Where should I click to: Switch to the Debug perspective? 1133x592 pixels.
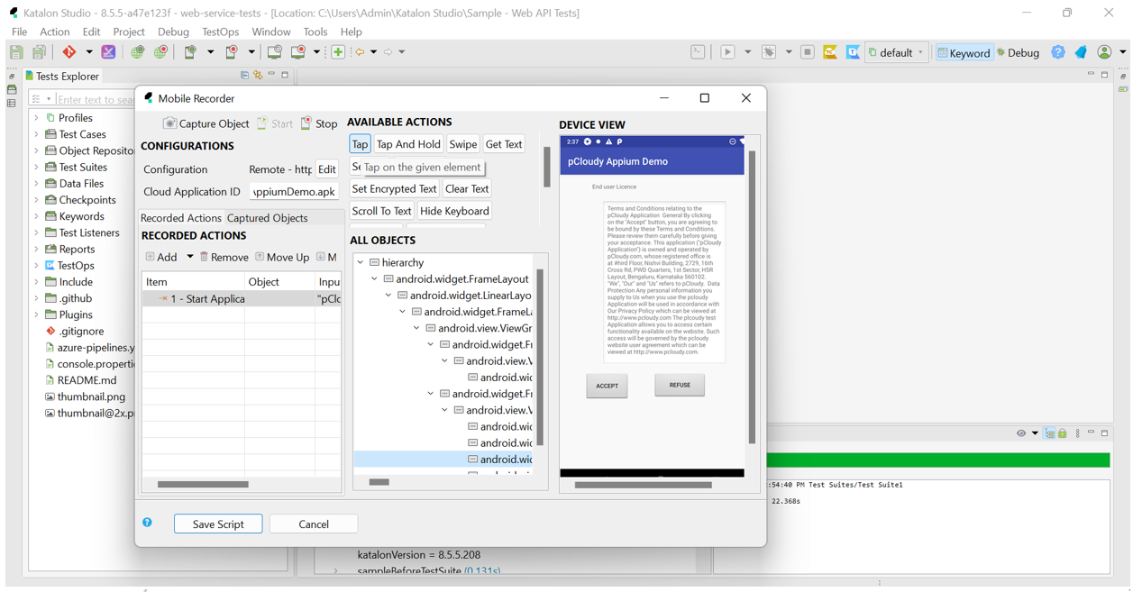click(x=1019, y=53)
